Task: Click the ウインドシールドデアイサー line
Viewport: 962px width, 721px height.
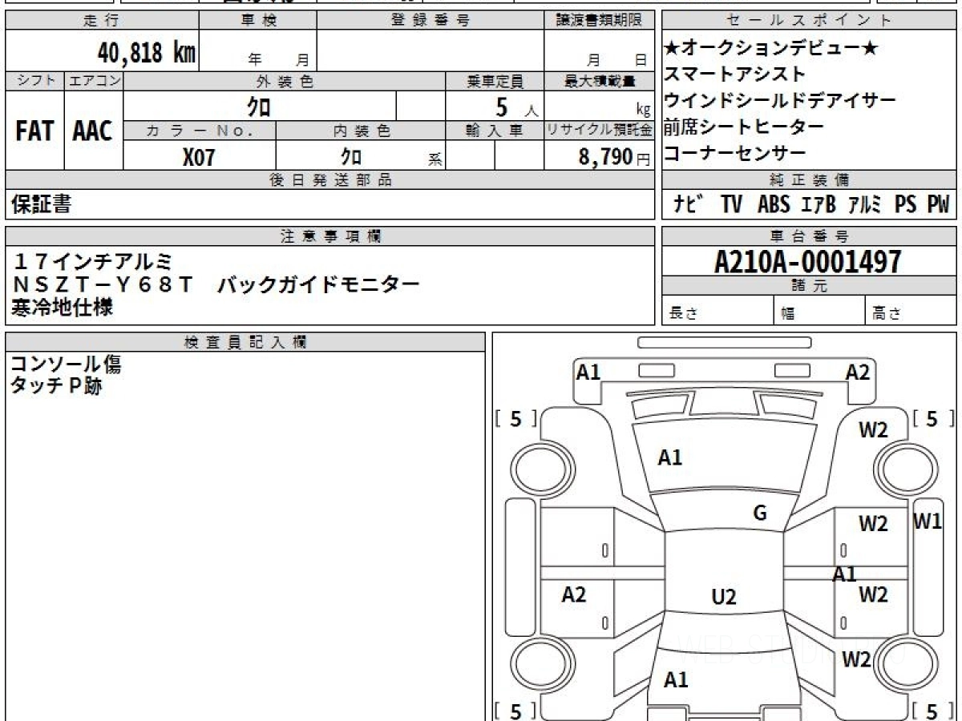Action: coord(780,101)
